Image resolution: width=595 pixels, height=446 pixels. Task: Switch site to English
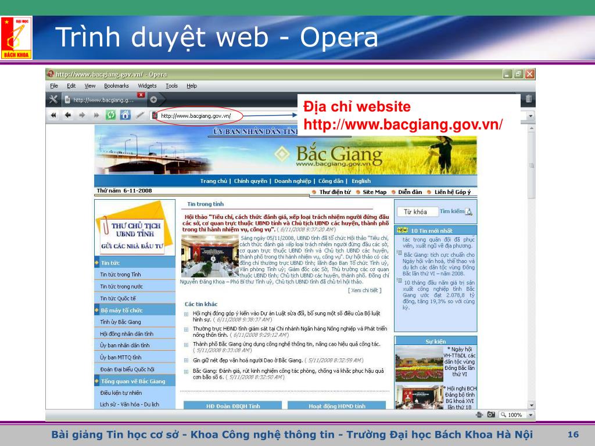(361, 181)
